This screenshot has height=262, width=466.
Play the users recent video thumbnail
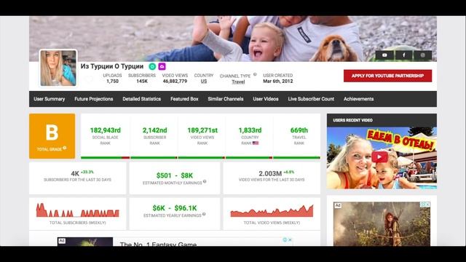click(x=379, y=157)
